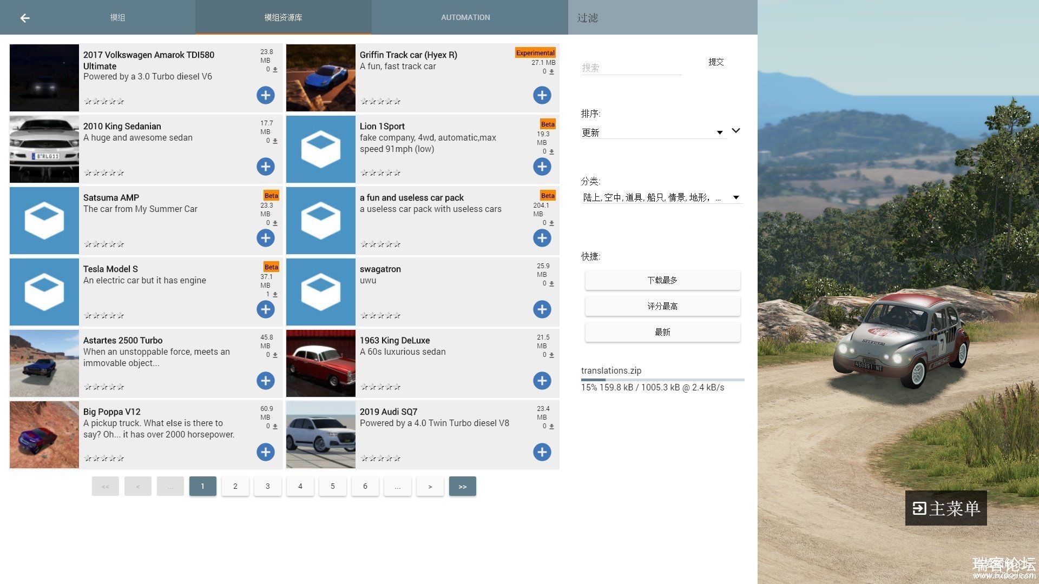Add the 1963 King DeLuxe mod

coord(542,381)
